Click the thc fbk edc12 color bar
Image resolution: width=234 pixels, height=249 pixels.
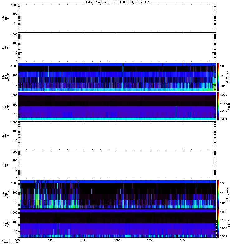click(x=218, y=194)
